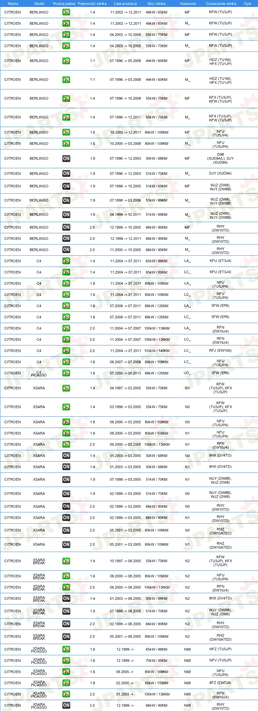Click diesel ON icon in Xsara Picasso 2.0 66kW row
The height and width of the screenshot is (711, 258).
(x=66, y=705)
